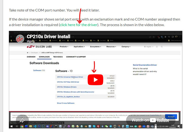Show hidden system tray icons

pyautogui.click(x=158, y=126)
